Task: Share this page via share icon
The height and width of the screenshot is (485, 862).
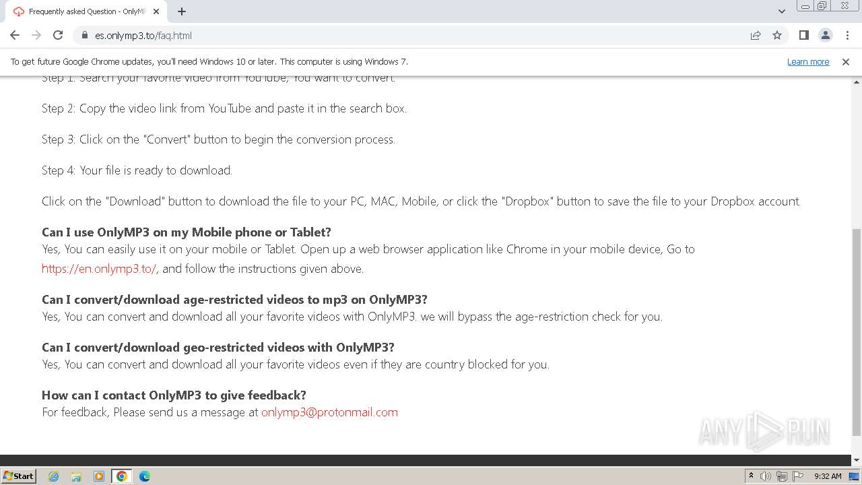Action: (x=756, y=35)
